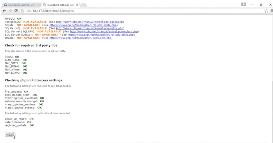Visit the Oracle book.oci8.php link

tap(80, 38)
